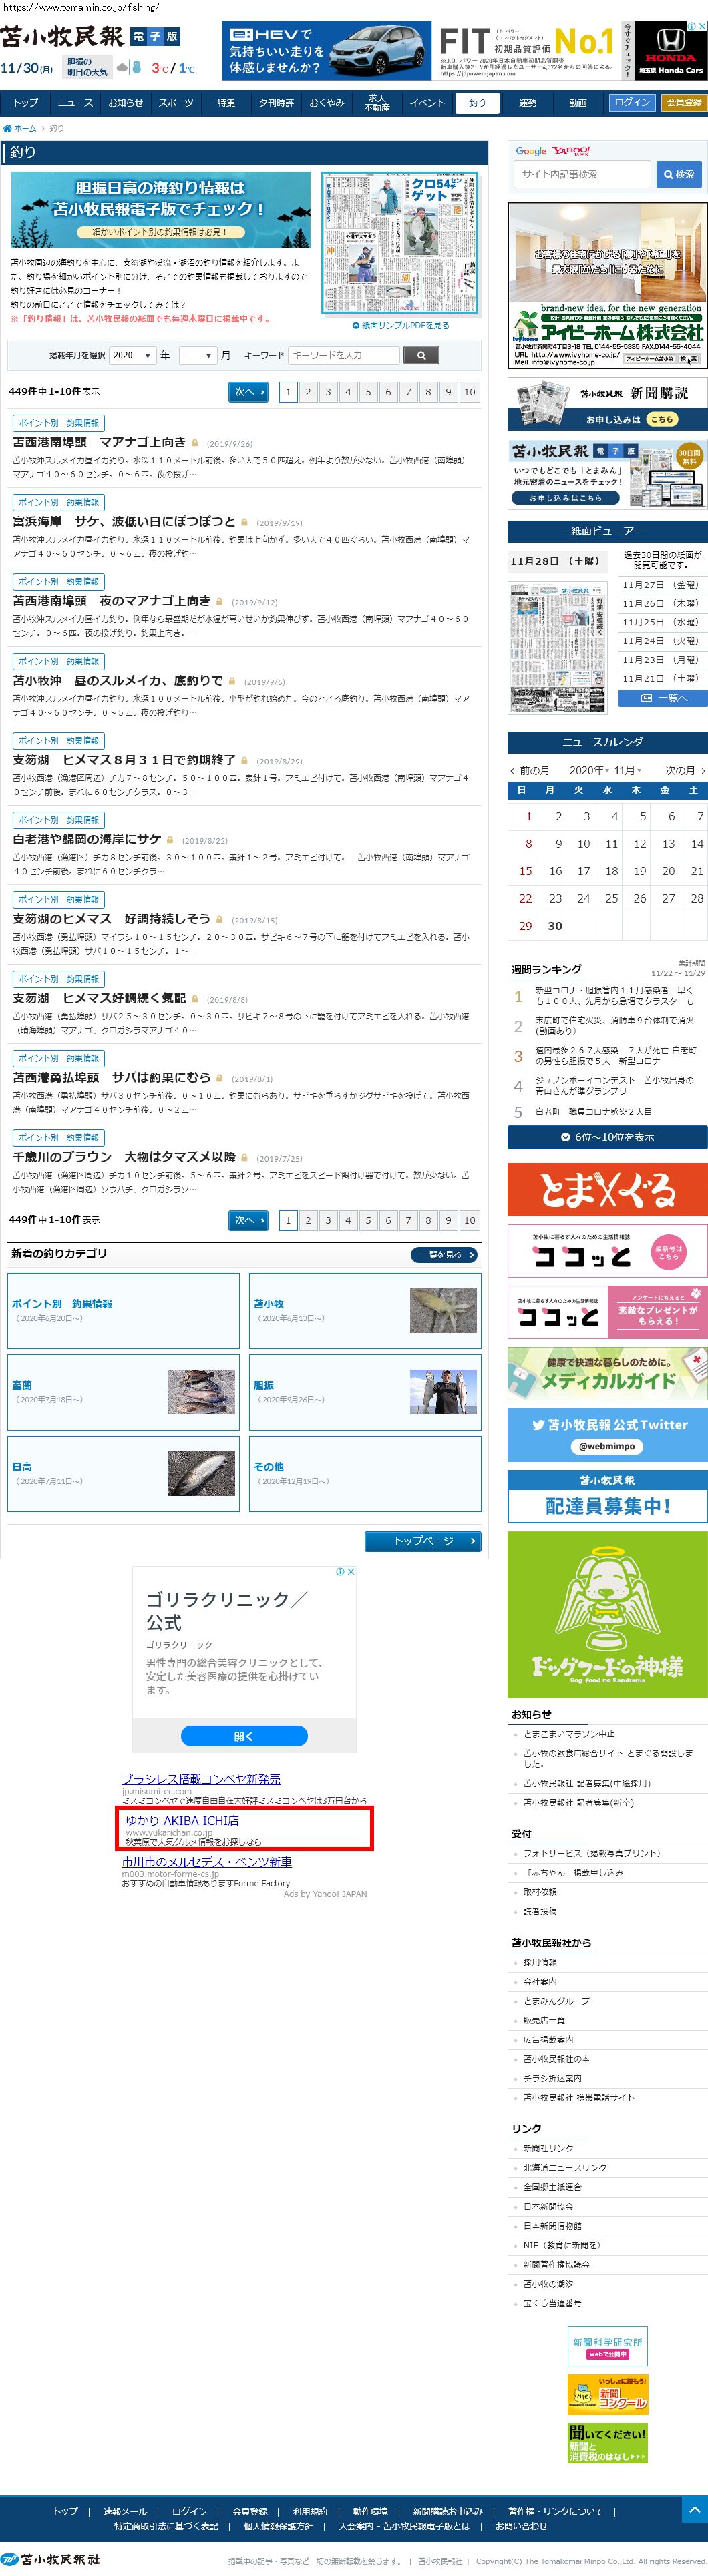This screenshot has height=2576, width=708.
Task: Expand 6位〜10位を表示 in the weekly ranking
Action: click(607, 1137)
